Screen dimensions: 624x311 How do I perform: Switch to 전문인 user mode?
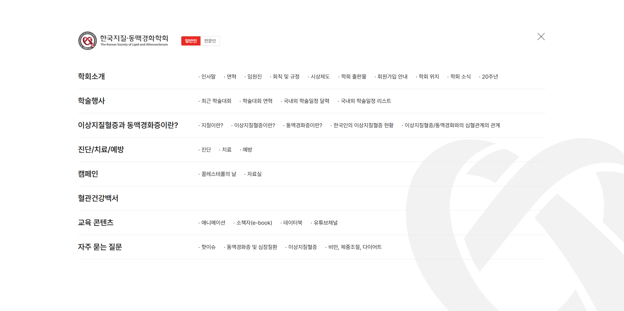pyautogui.click(x=210, y=41)
